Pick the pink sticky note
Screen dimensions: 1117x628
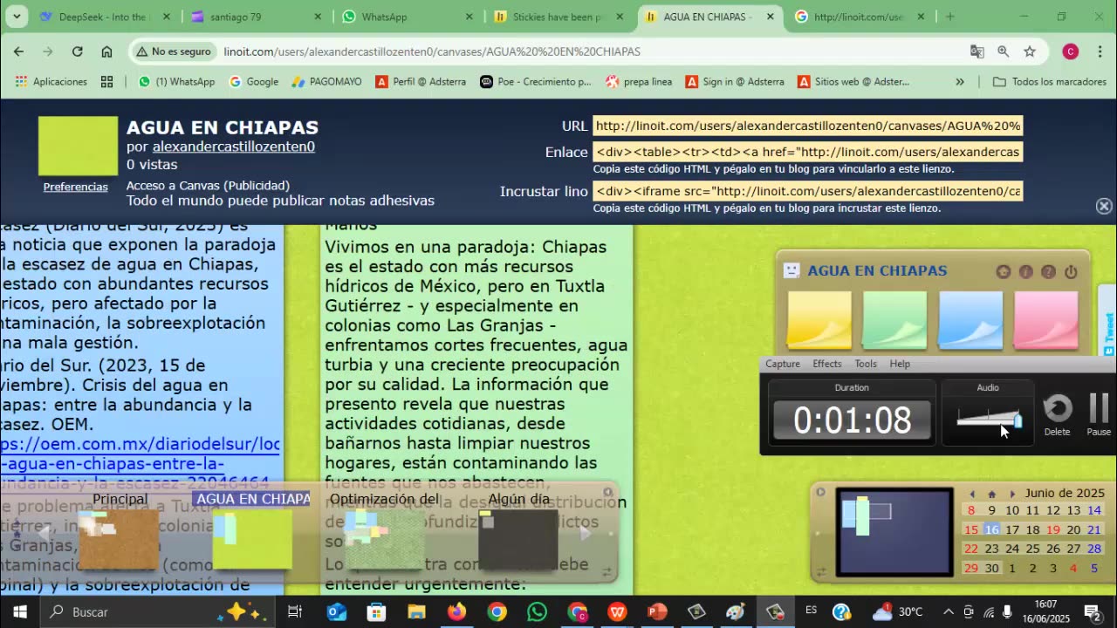coord(1045,320)
